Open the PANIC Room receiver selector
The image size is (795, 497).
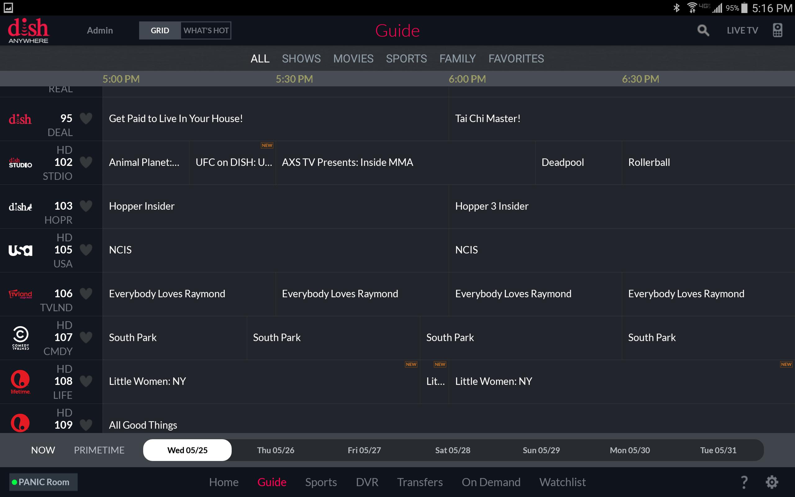43,482
